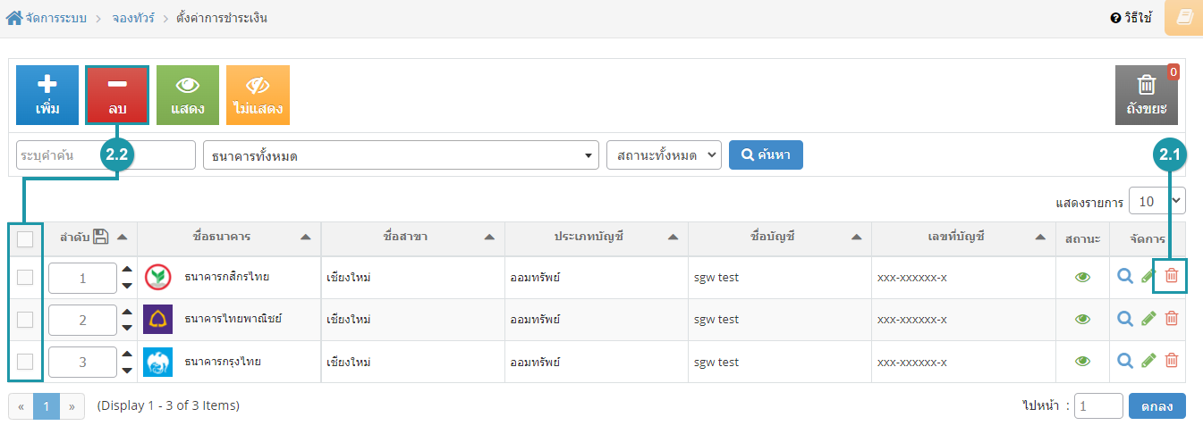Toggle the eye status of ธนาคารไทยพาณิชย์ row
The height and width of the screenshot is (434, 1203).
(x=1083, y=319)
